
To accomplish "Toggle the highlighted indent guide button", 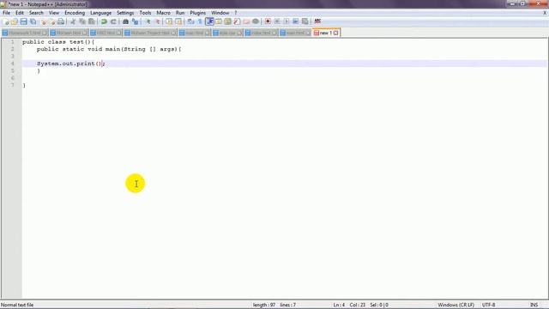I will pyautogui.click(x=209, y=21).
